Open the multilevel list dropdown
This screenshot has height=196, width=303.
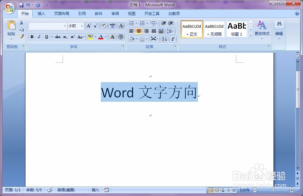(x=157, y=23)
